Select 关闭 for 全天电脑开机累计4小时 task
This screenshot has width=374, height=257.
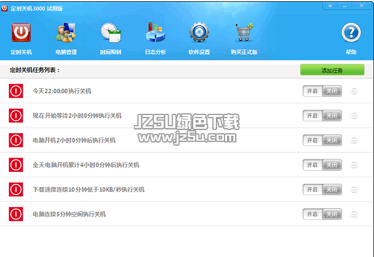pos(331,164)
